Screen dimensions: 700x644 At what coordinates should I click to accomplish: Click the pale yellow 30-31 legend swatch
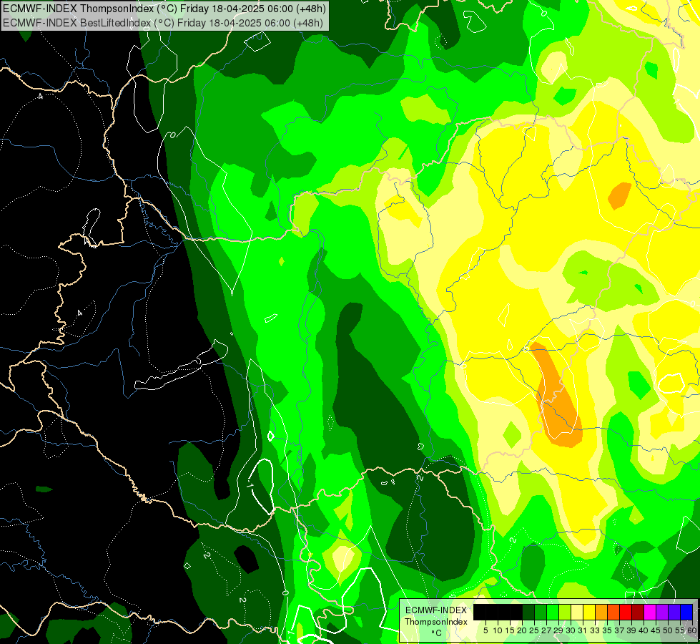point(577,612)
